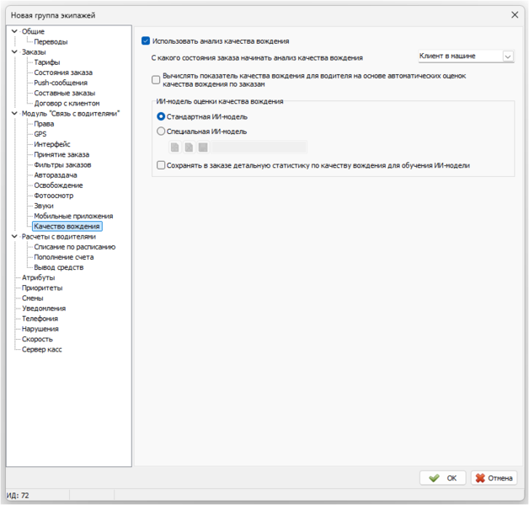Go to Вывод средств settings
Viewport: 529px width, 505px height.
(59, 267)
